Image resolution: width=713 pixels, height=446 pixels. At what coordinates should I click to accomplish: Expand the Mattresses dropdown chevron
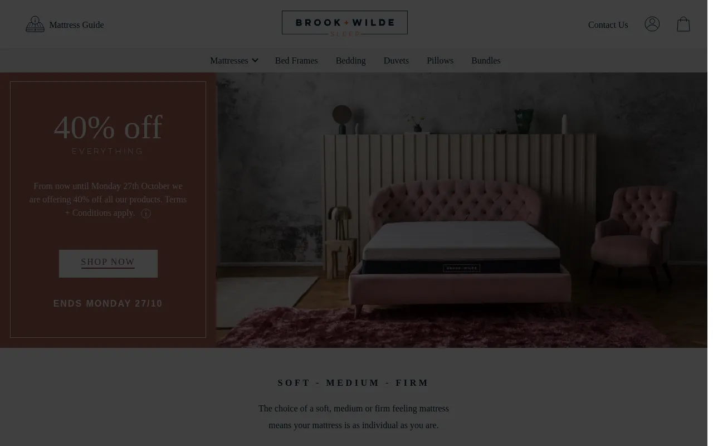point(255,60)
